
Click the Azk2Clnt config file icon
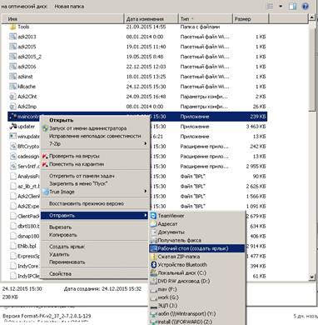(x=12, y=97)
